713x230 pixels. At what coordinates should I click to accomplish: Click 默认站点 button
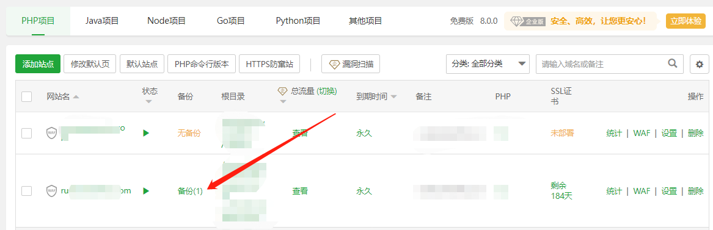[x=142, y=64]
